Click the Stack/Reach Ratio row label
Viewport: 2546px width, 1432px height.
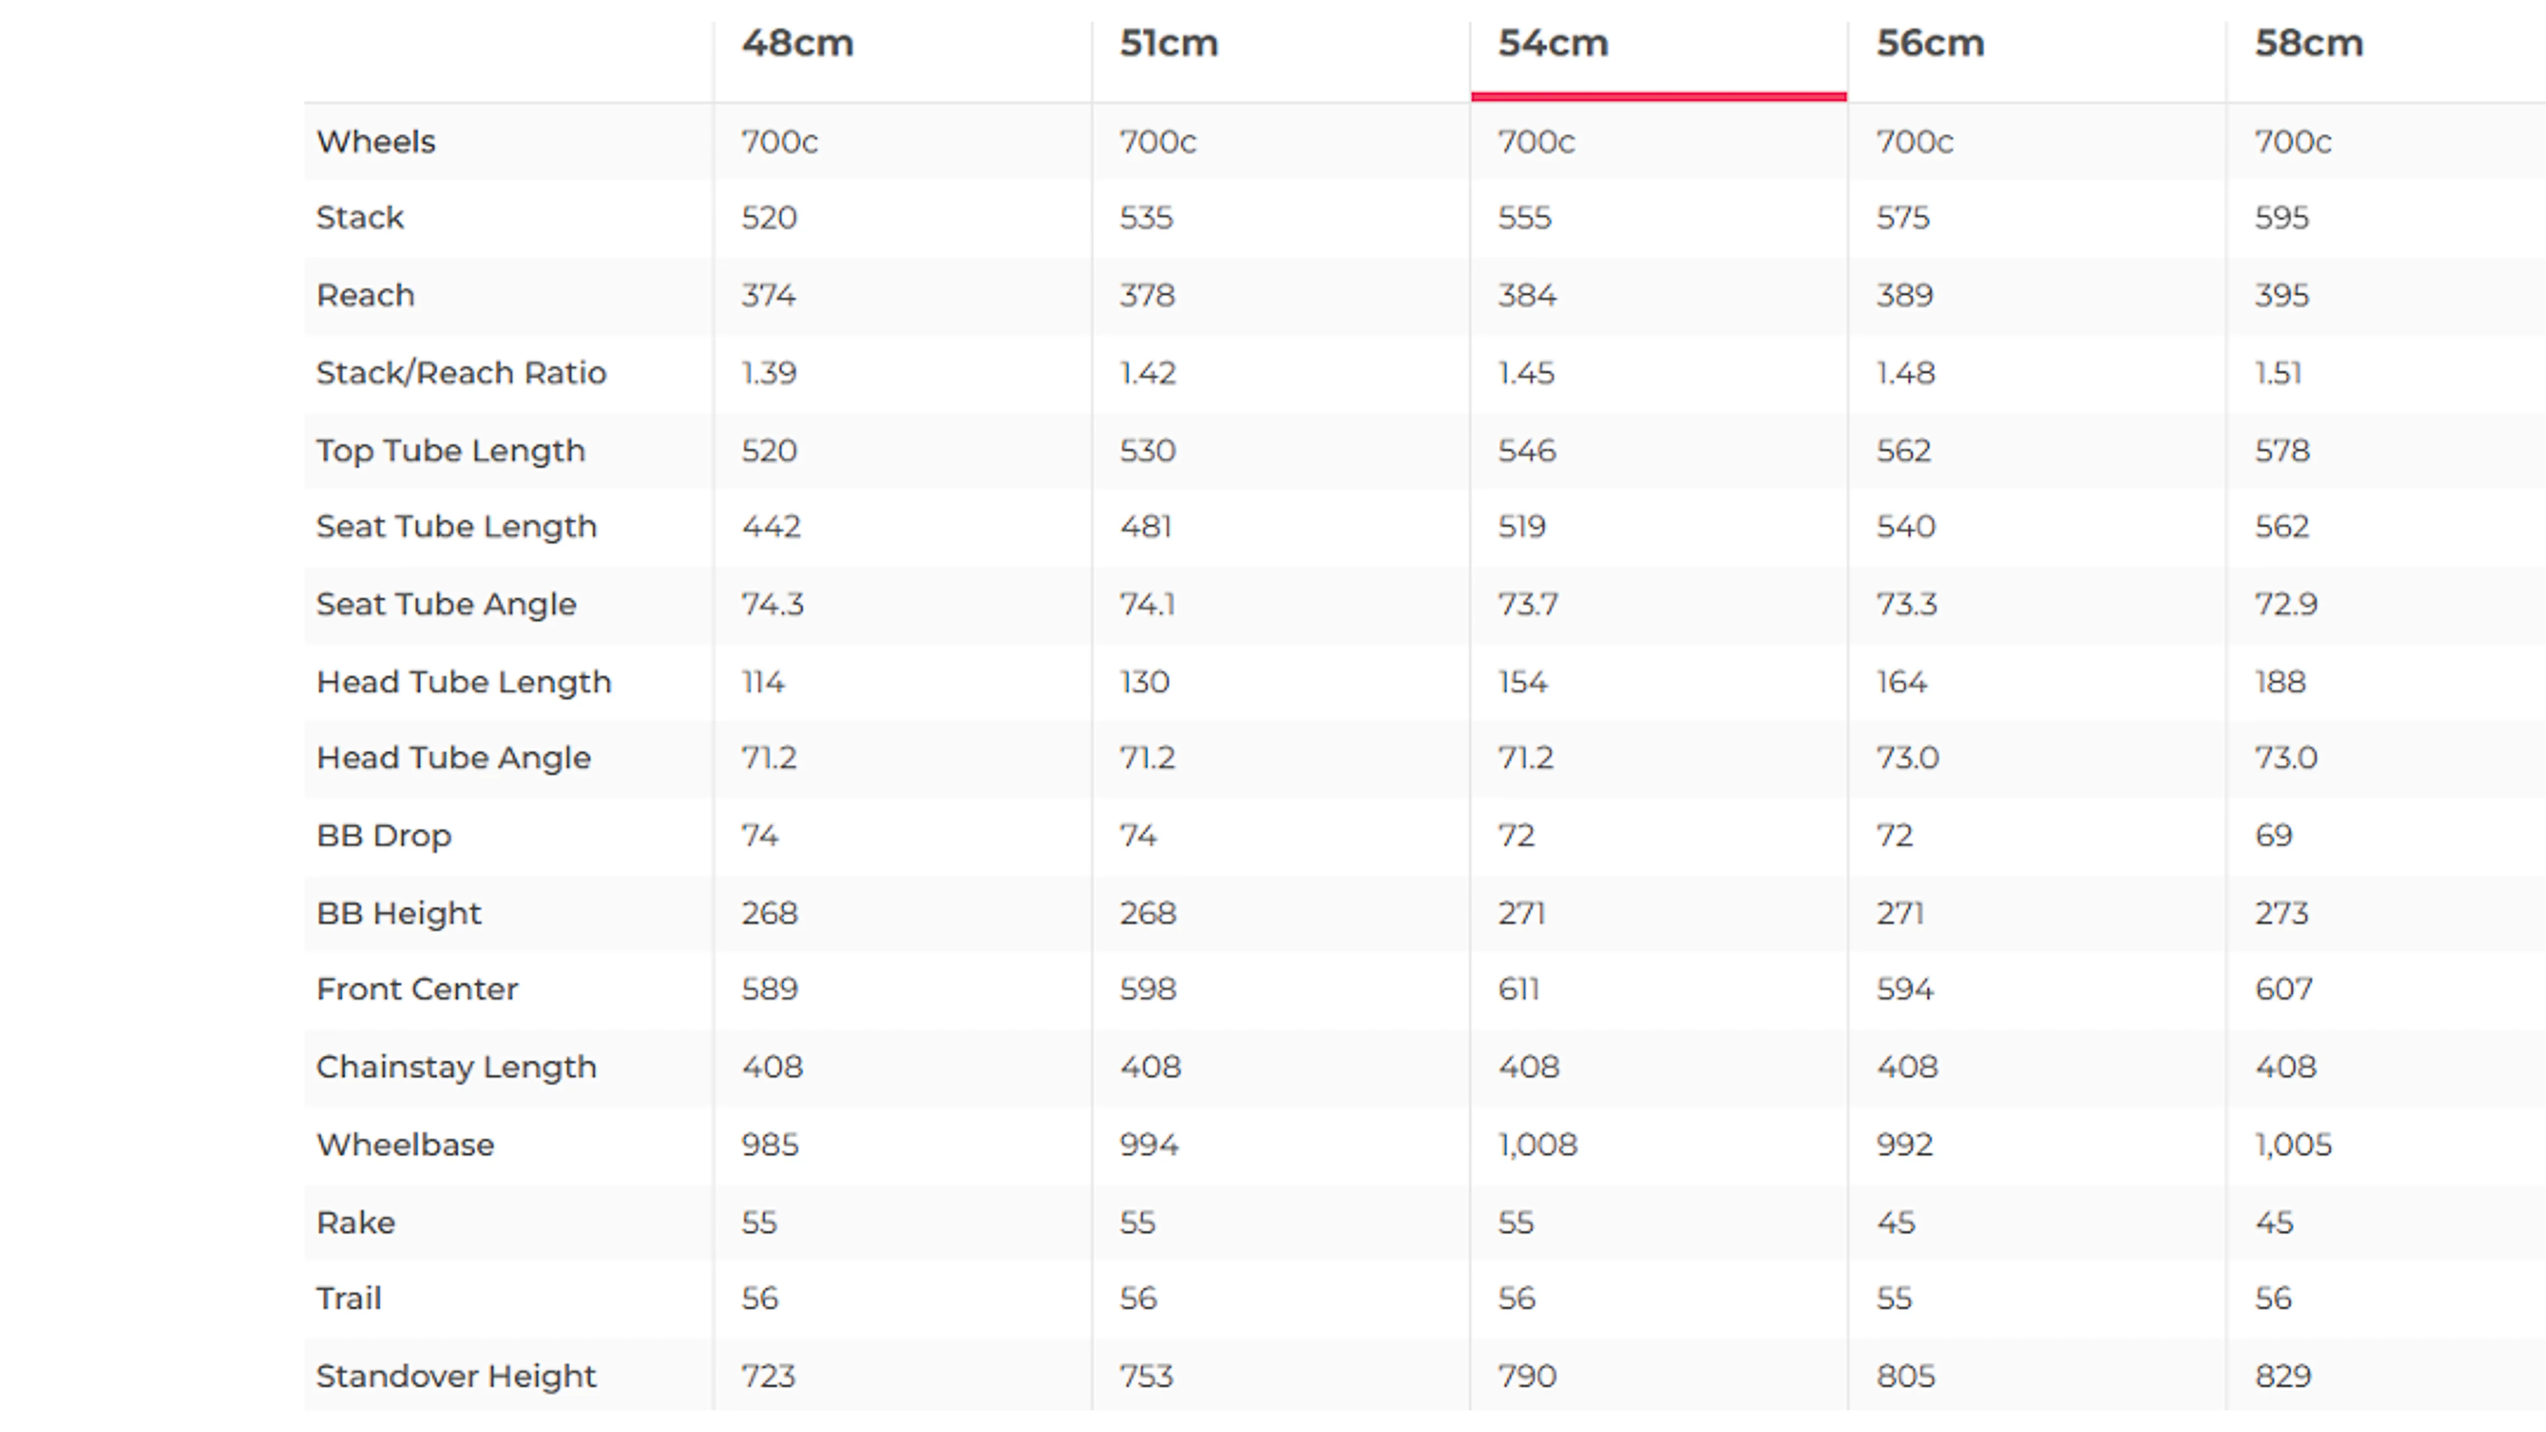[x=460, y=373]
